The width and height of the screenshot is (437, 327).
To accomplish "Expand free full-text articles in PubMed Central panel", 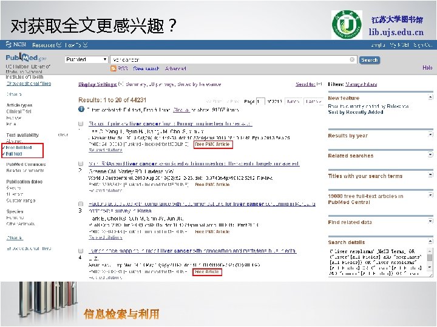I will coord(430,195).
